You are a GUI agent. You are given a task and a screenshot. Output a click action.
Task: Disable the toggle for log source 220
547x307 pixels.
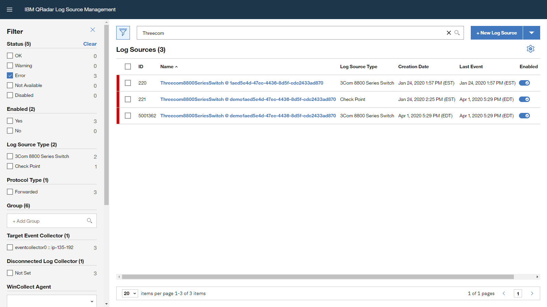coord(524,83)
